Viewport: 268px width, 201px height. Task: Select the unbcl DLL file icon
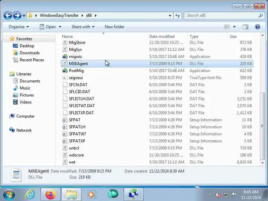tap(65, 148)
